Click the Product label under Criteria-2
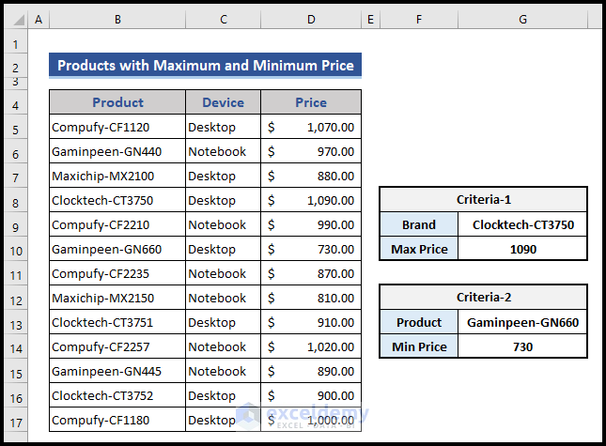This screenshot has width=606, height=446. point(419,322)
